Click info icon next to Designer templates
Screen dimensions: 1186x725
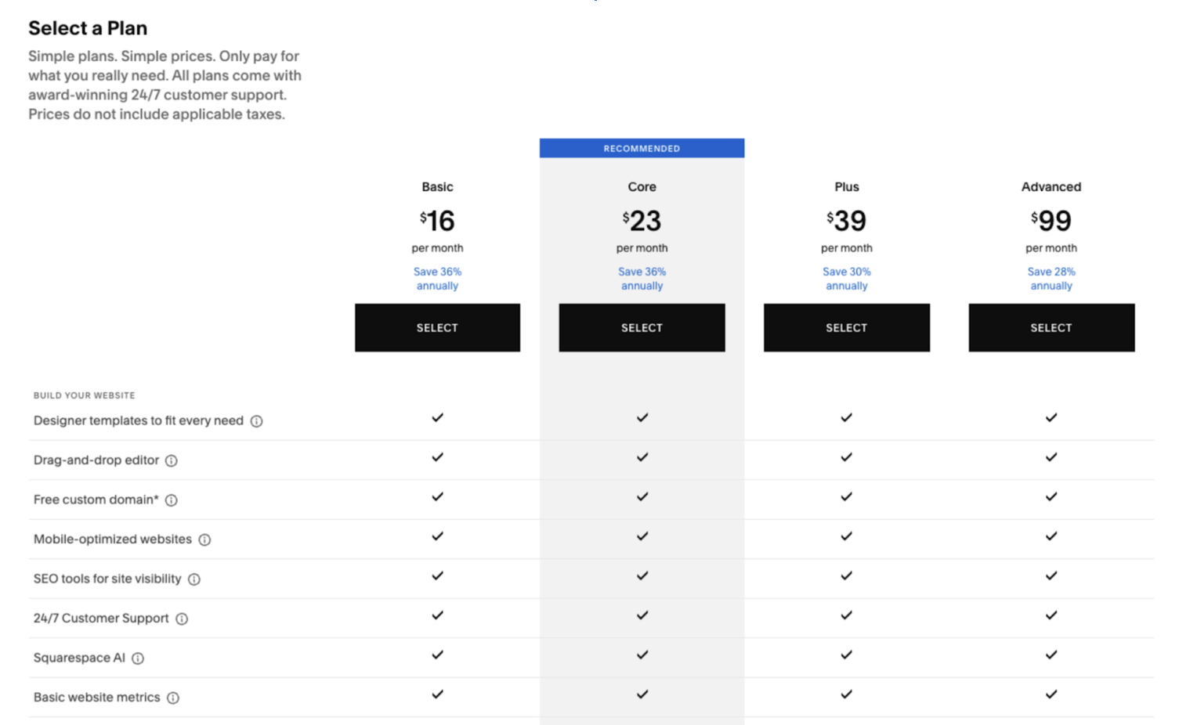[256, 421]
